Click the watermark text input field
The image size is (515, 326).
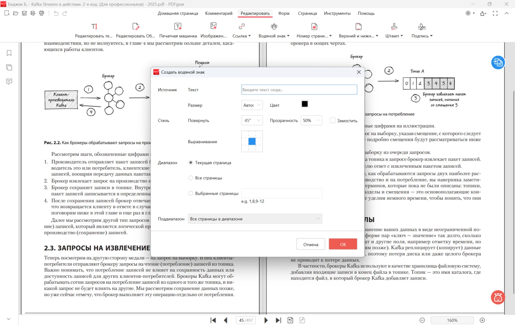coord(299,90)
